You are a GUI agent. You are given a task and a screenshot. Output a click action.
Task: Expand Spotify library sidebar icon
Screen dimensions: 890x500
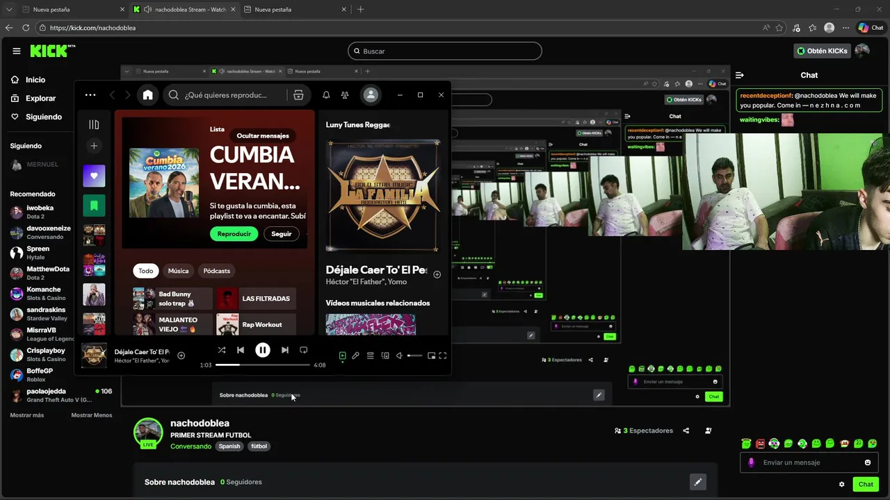coord(94,124)
